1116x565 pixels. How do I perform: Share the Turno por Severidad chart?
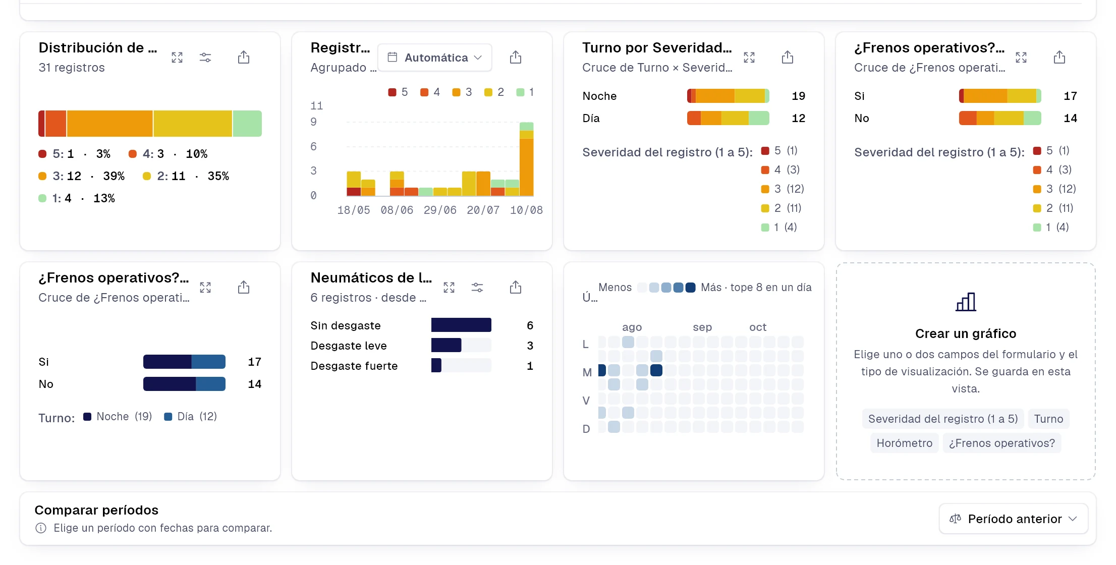[x=788, y=58]
